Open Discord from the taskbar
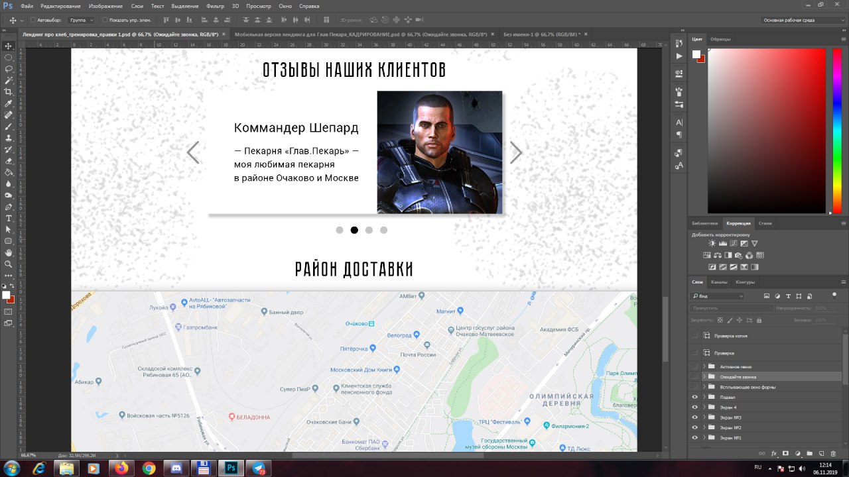Screen dimensions: 849x477 tap(176, 468)
